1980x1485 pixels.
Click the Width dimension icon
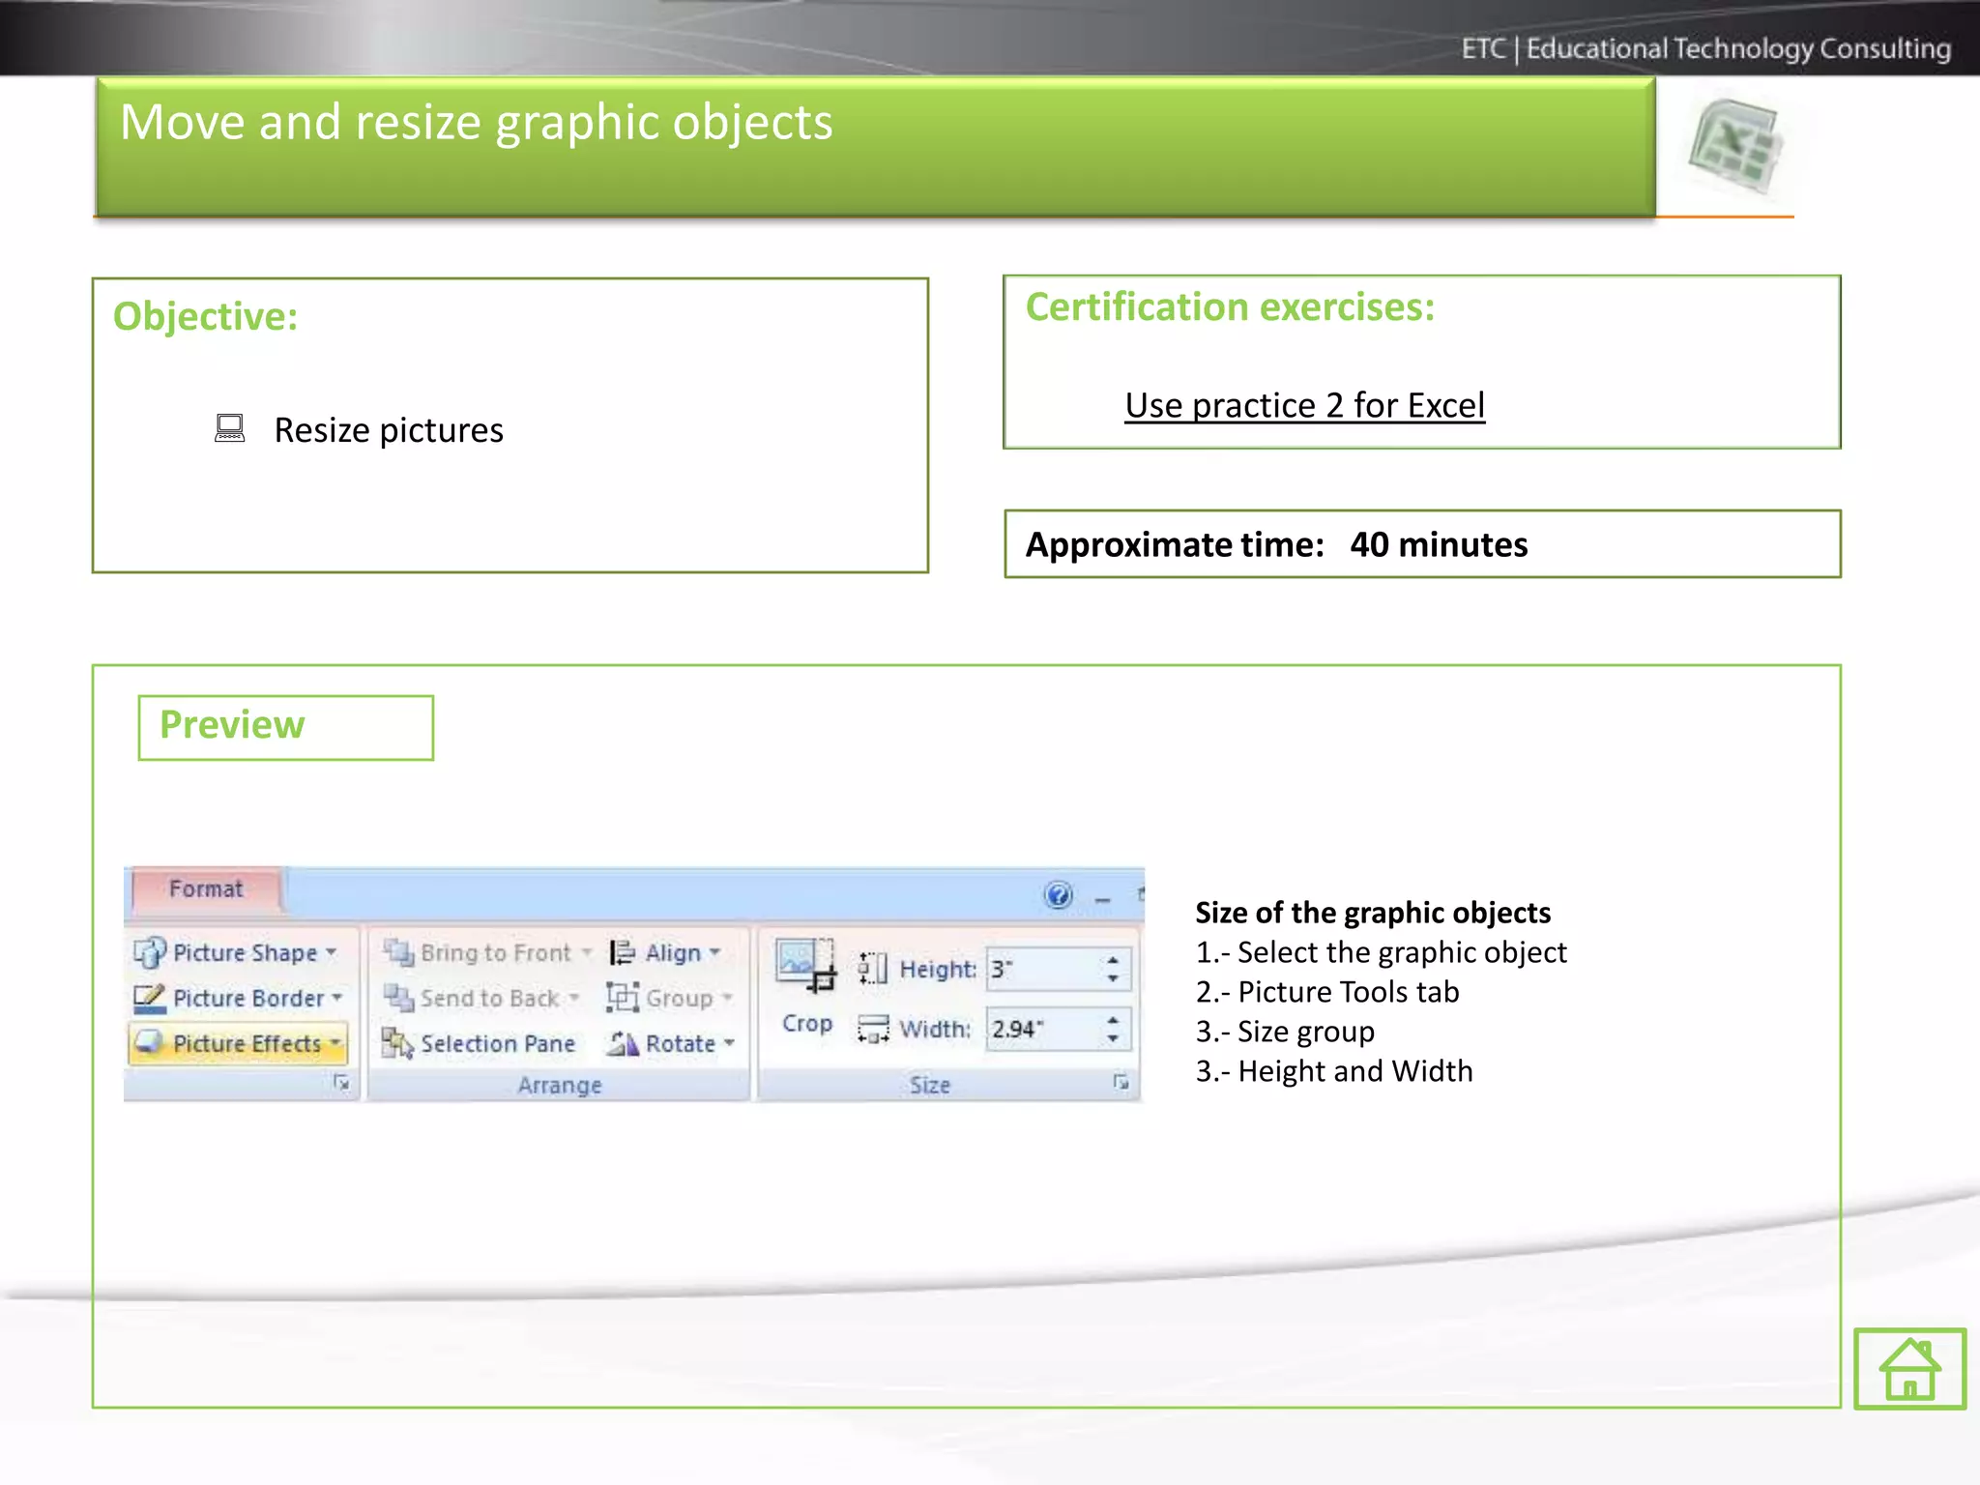[x=873, y=1029]
